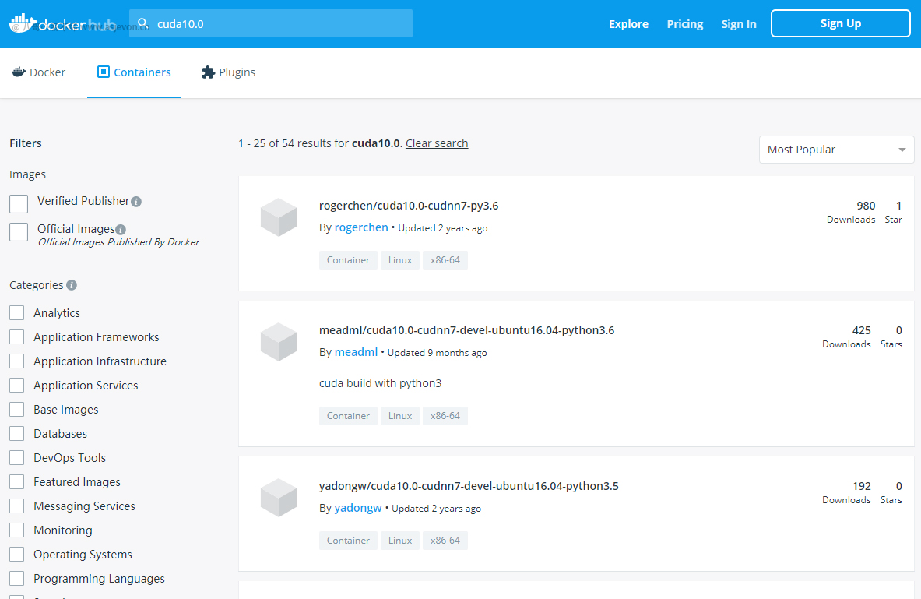This screenshot has width=921, height=599.
Task: Click the 192 Downloads count
Action: click(846, 492)
